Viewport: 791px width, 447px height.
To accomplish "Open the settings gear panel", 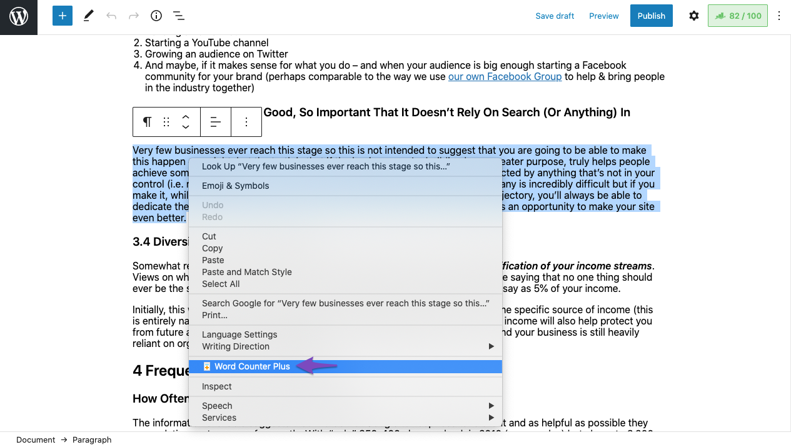I will [x=694, y=16].
